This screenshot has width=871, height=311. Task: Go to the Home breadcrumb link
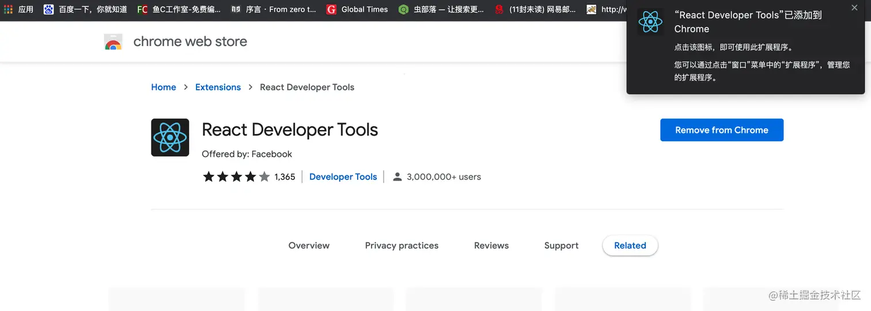click(x=164, y=87)
